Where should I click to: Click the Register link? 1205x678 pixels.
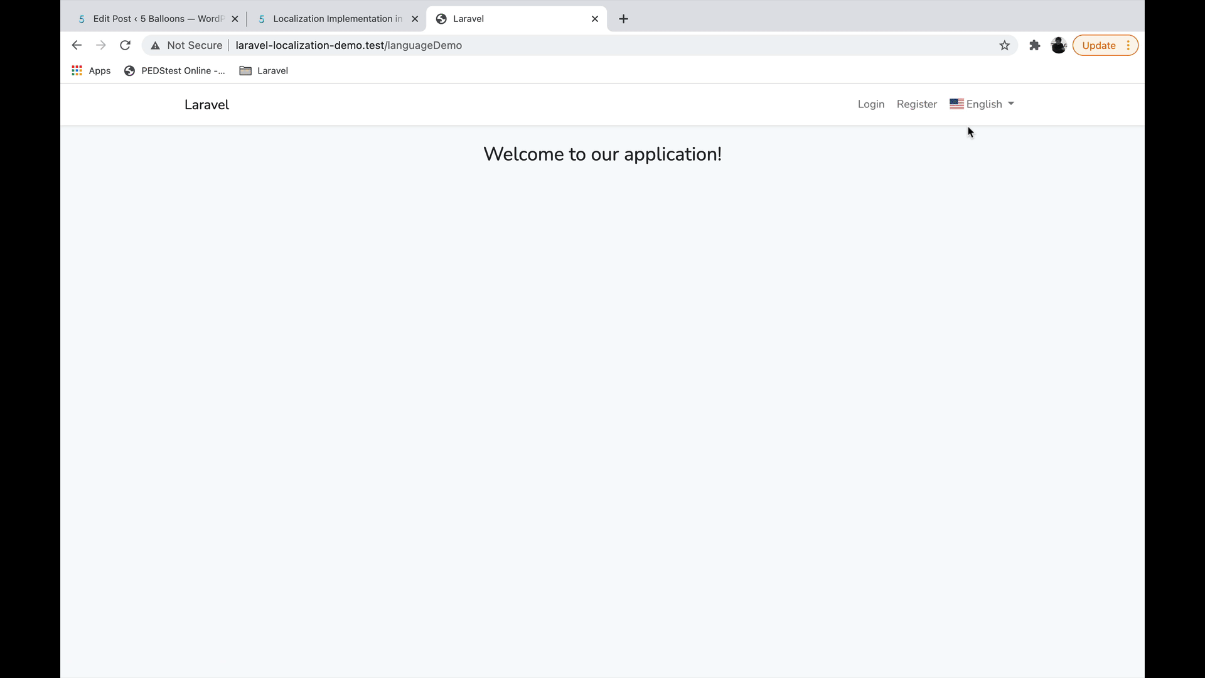click(916, 104)
